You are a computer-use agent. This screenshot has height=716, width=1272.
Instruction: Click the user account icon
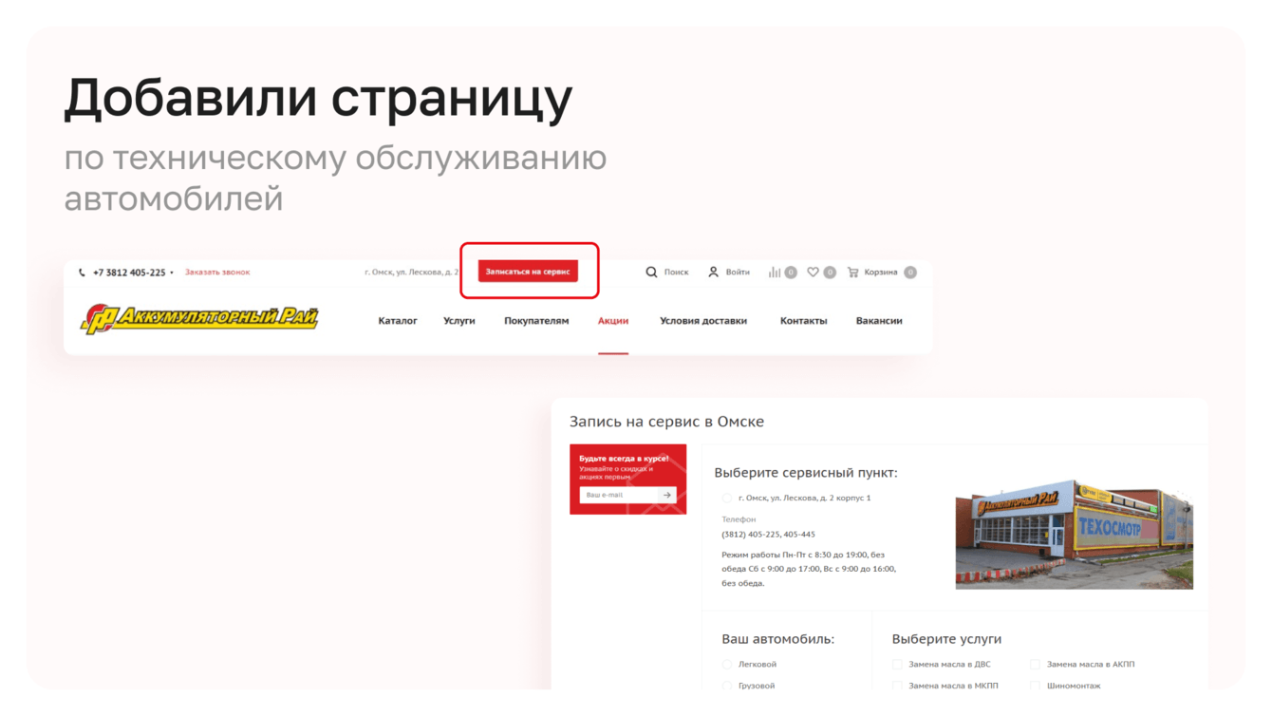(x=713, y=273)
